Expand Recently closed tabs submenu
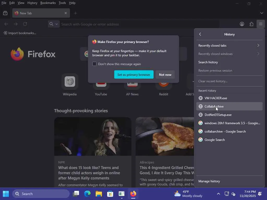 click(x=229, y=45)
